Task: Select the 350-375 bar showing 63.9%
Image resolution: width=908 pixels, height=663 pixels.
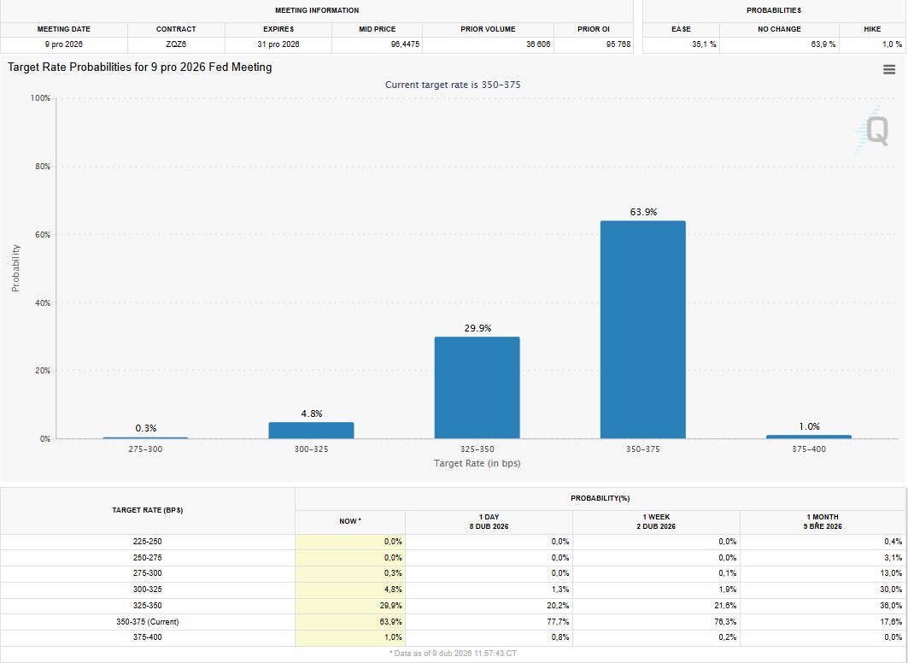Action: tap(643, 330)
